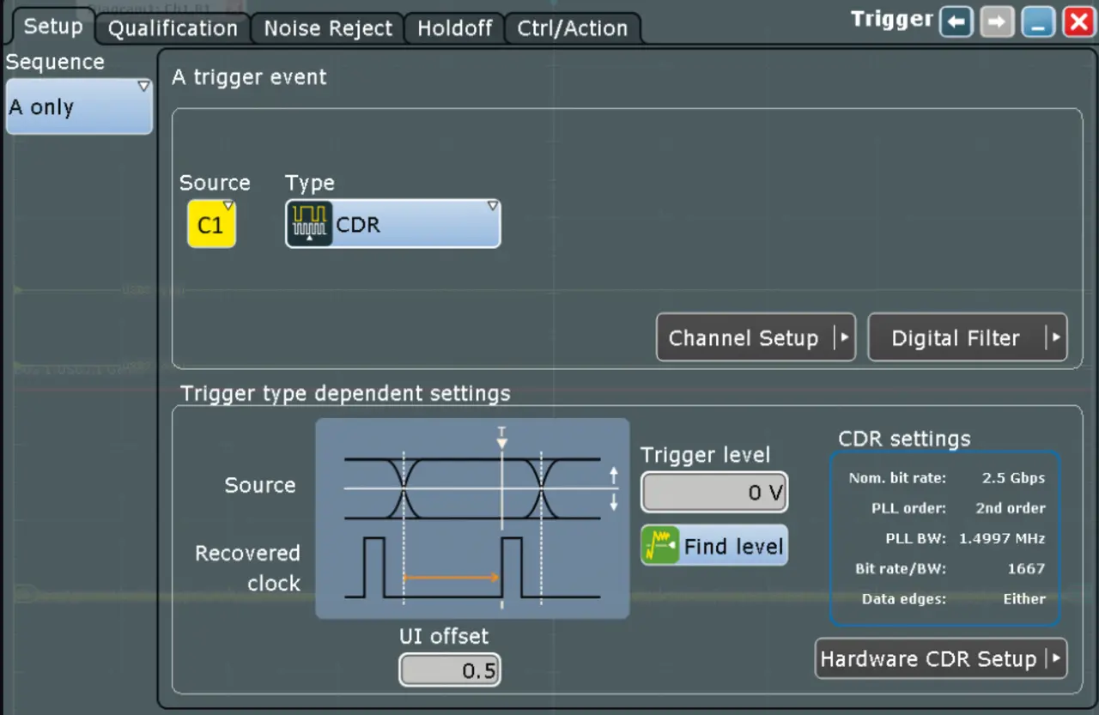The height and width of the screenshot is (715, 1099).
Task: Open the Source C1 channel selector
Action: tap(211, 224)
